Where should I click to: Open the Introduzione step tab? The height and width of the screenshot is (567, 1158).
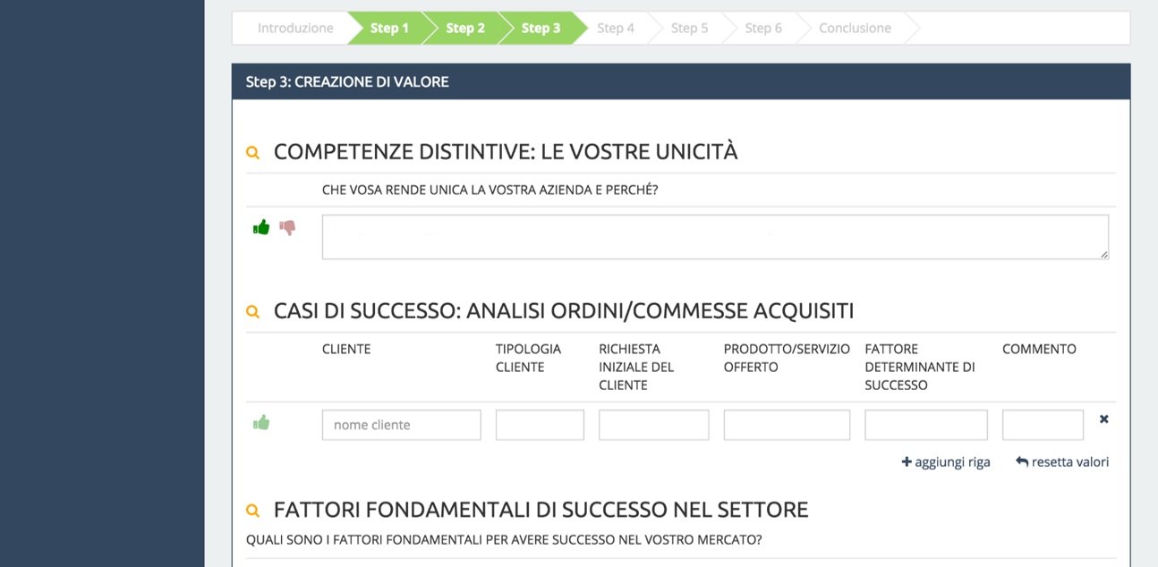(x=295, y=28)
